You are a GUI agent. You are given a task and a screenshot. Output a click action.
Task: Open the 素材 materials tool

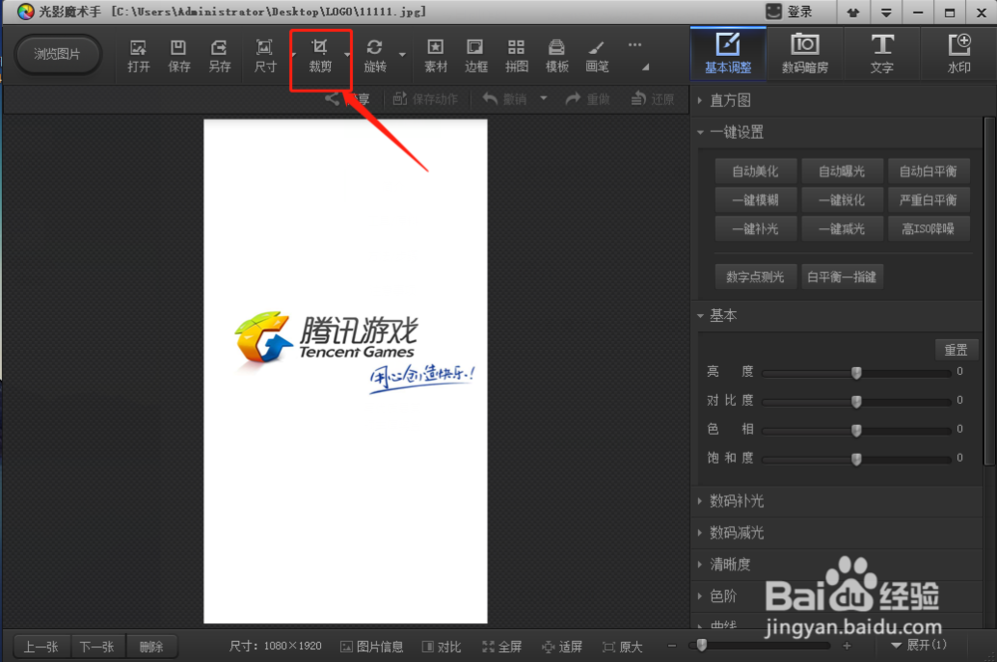pos(436,56)
